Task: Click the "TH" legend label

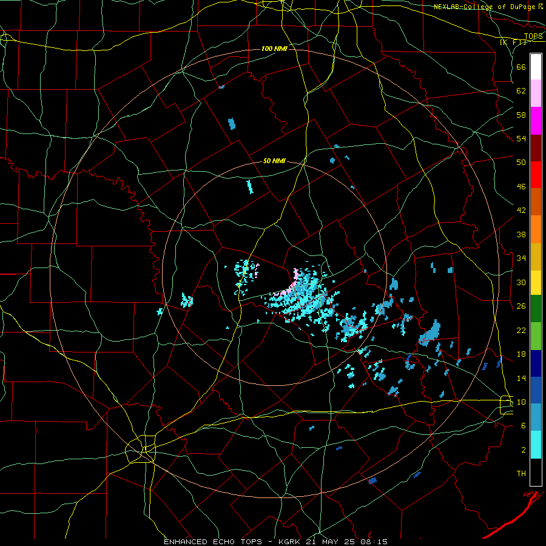Action: point(521,474)
